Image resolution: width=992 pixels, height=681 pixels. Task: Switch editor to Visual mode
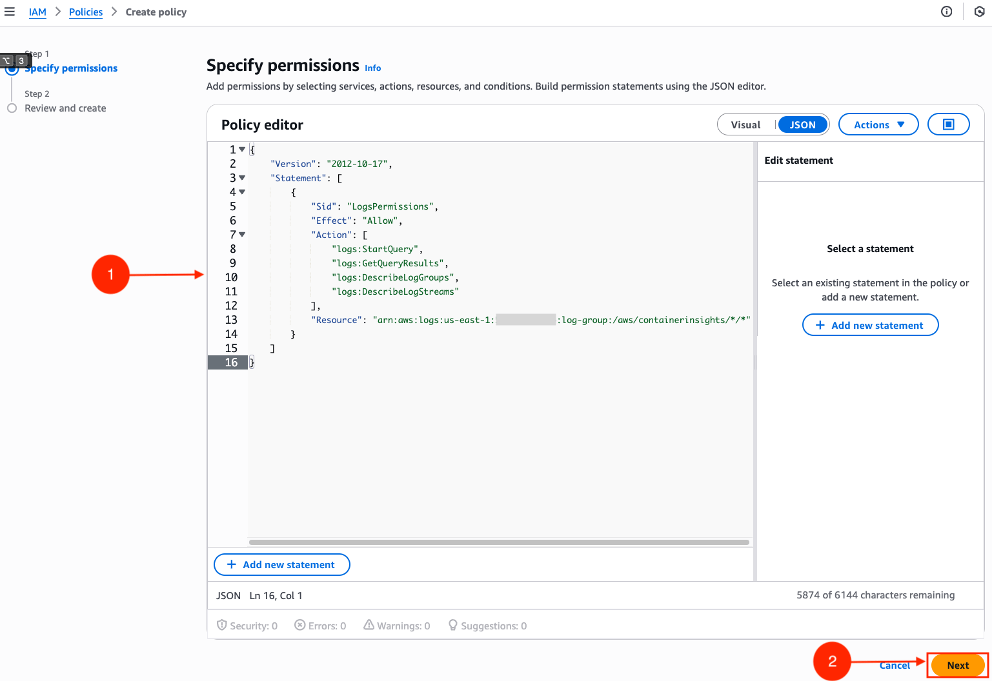pyautogui.click(x=745, y=124)
